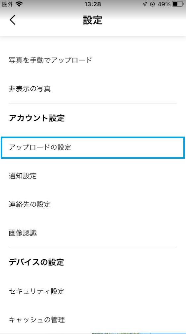The image size is (186, 334).
Task: Tap the 49% battery percentage text
Action: click(x=164, y=4)
